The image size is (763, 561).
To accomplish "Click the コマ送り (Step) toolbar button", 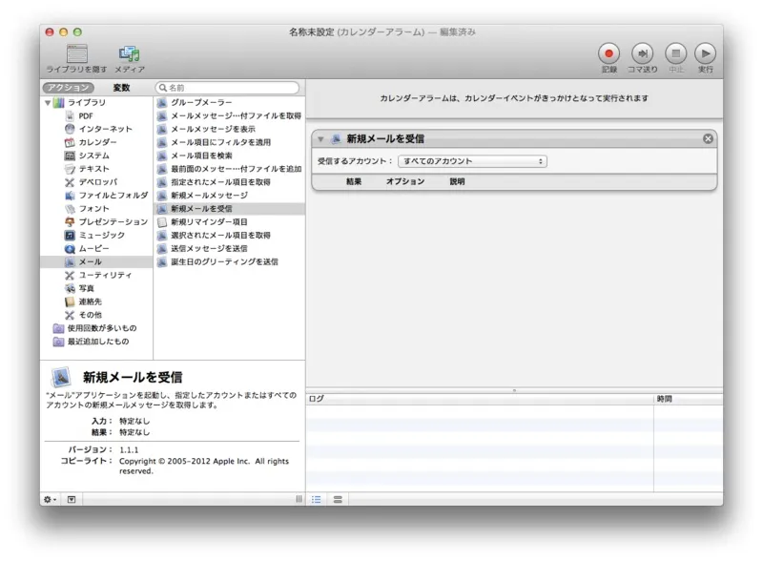I will (x=643, y=53).
